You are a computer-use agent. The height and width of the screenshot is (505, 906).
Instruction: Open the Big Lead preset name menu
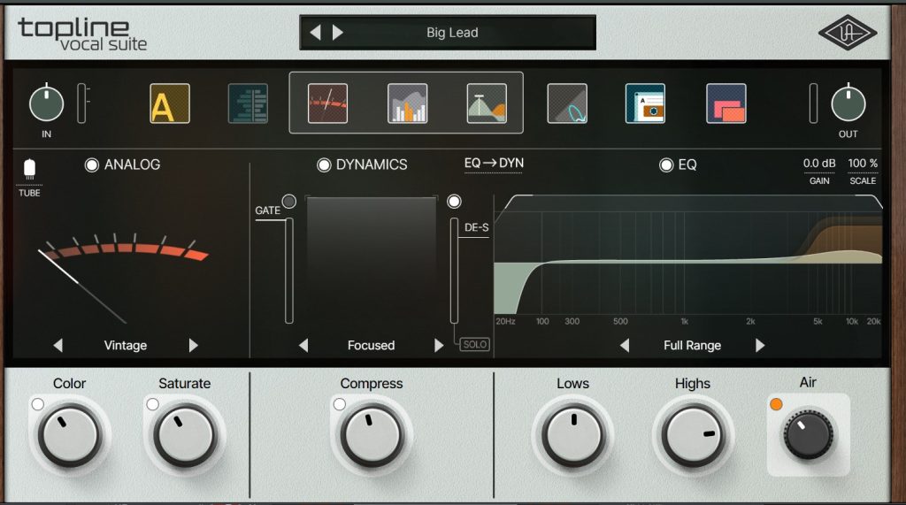pyautogui.click(x=452, y=33)
